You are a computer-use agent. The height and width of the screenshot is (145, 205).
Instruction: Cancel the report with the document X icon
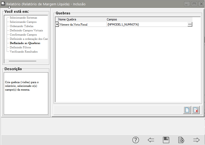[x=181, y=140]
